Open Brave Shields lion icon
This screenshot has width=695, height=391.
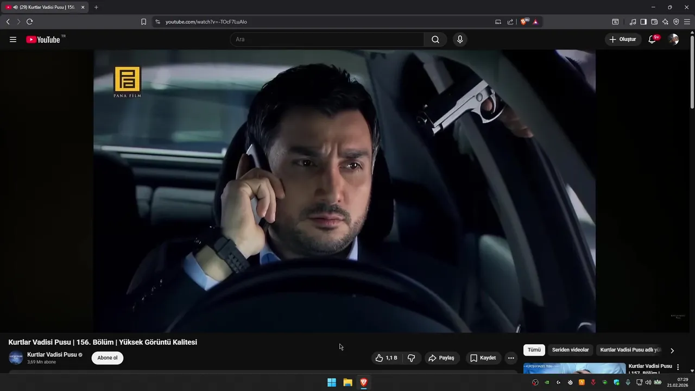[x=524, y=22]
